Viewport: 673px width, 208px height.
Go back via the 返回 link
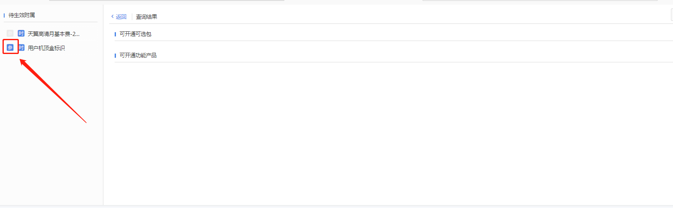121,17
